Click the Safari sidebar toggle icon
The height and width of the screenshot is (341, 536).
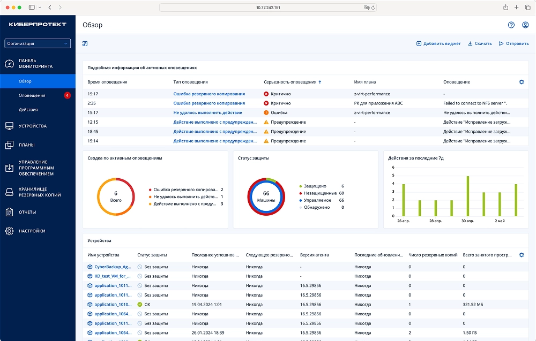click(32, 7)
